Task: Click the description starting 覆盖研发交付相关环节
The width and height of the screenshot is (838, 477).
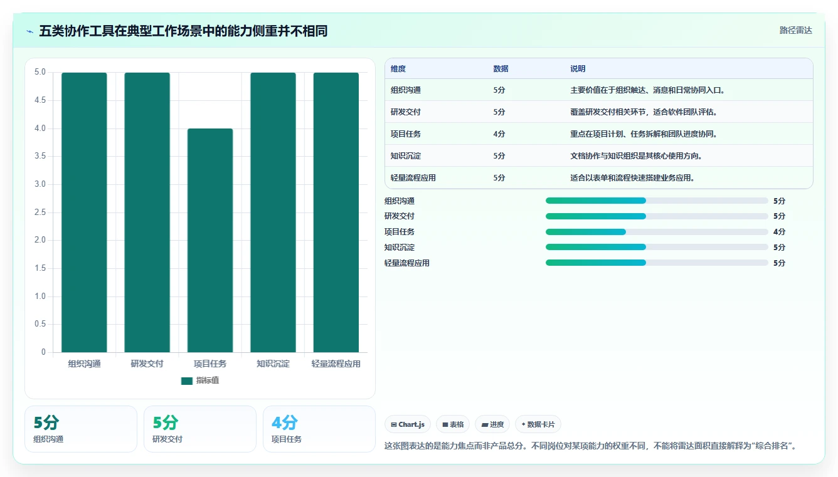Action: [644, 112]
